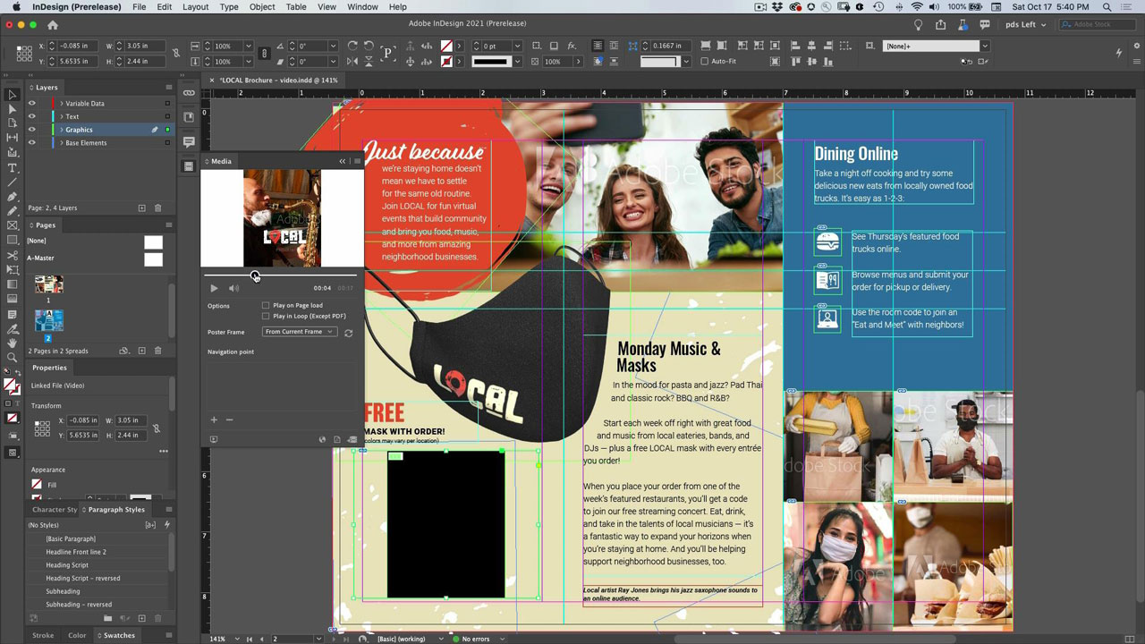Enable Play on Page load
1145x644 pixels.
pyautogui.click(x=266, y=306)
